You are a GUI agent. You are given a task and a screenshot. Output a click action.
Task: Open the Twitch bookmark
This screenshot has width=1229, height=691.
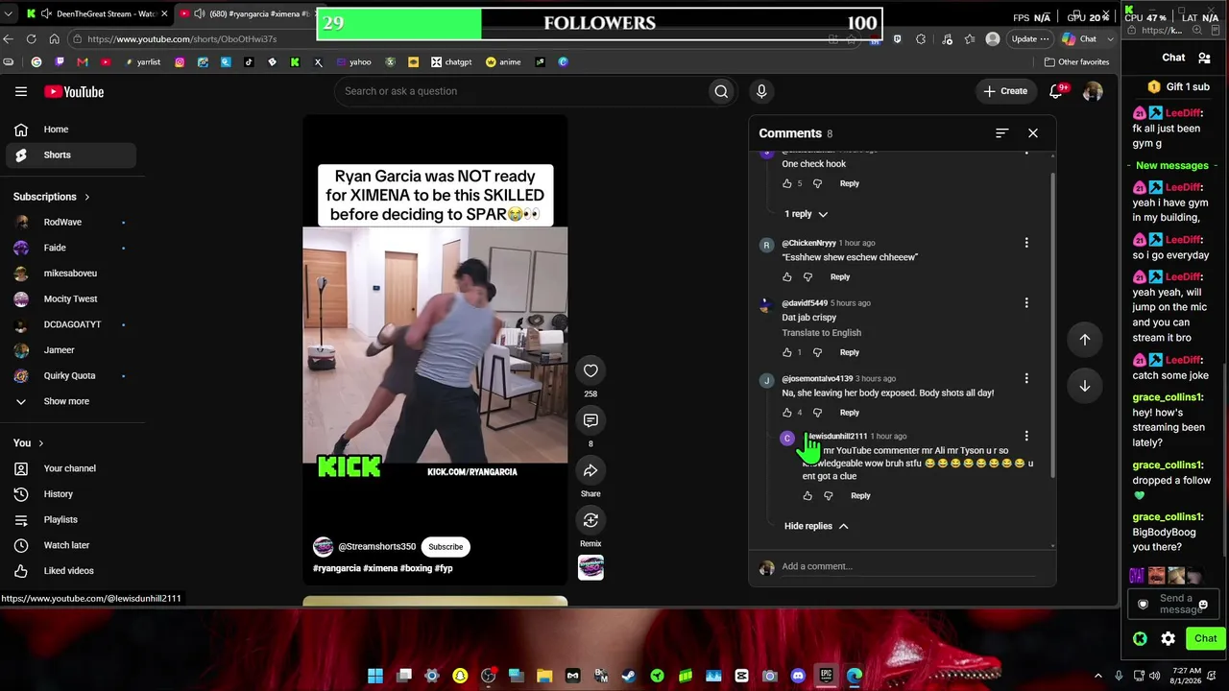pos(60,62)
